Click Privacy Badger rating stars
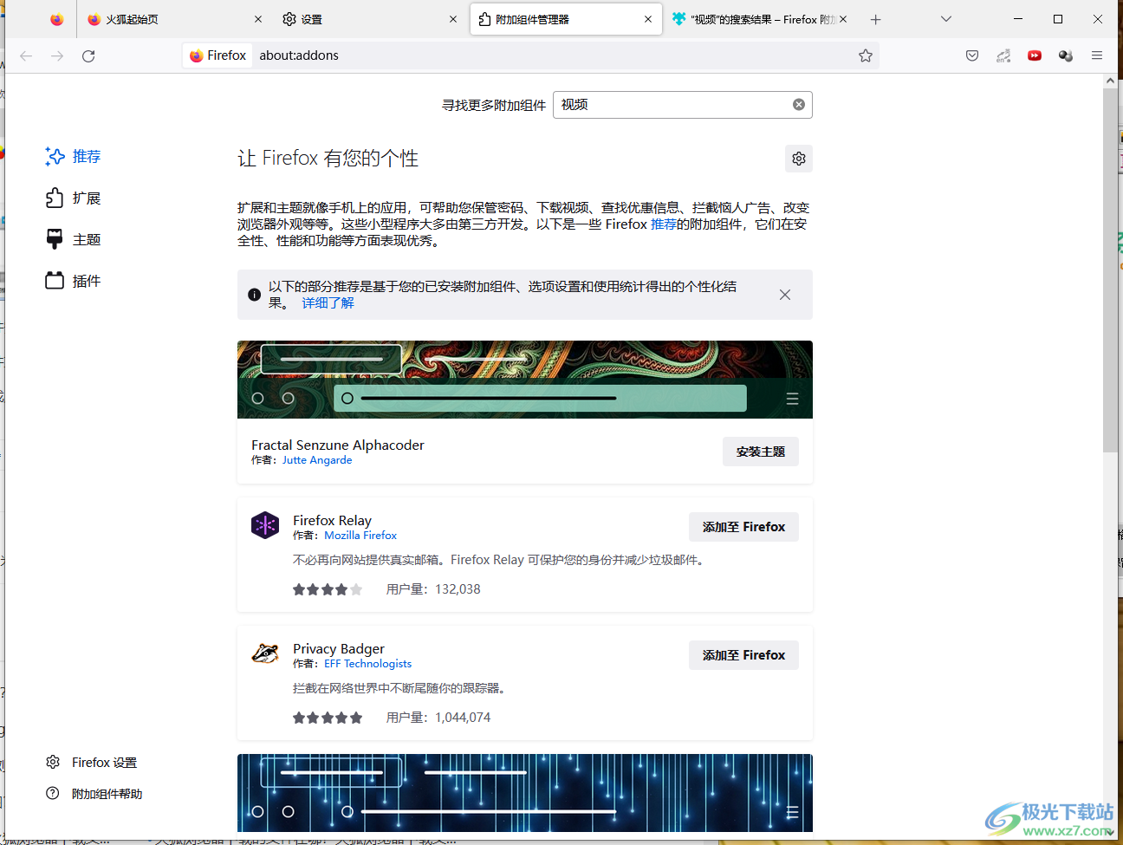The width and height of the screenshot is (1123, 845). coord(328,718)
